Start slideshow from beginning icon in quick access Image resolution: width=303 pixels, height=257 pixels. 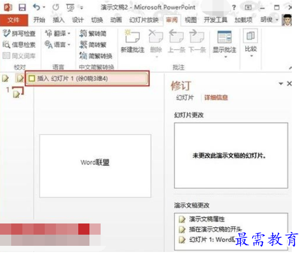(x=70, y=7)
